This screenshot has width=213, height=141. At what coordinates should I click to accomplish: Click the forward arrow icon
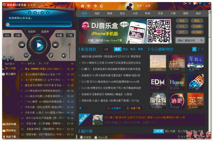click(x=95, y=6)
